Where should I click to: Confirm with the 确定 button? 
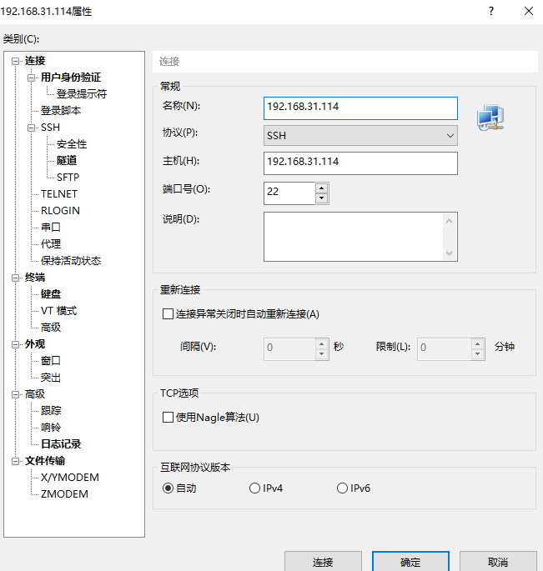point(410,562)
